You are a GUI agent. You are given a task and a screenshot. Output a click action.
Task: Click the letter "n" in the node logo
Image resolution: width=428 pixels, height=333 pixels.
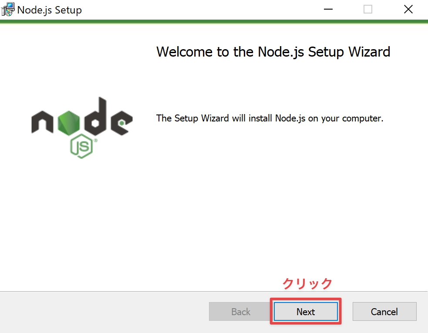coord(43,122)
